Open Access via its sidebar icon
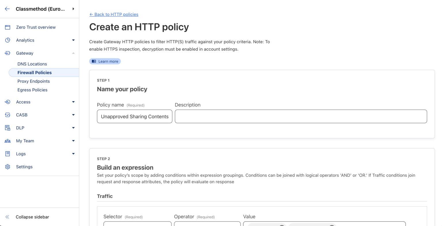Viewport: 442px width, 226px height. point(7,102)
